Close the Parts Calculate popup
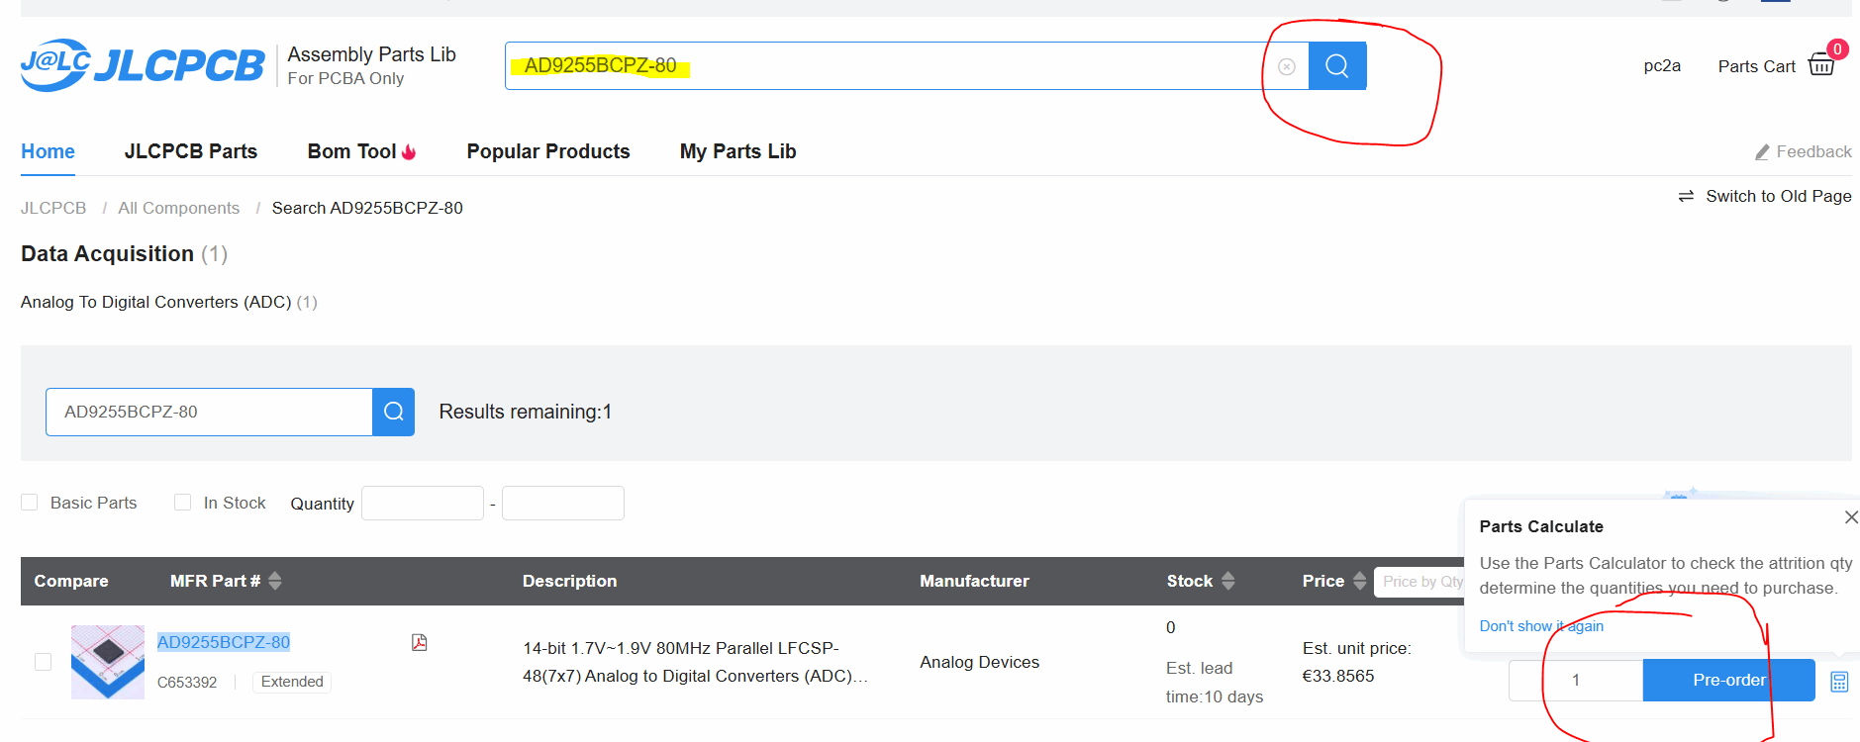1860x742 pixels. pos(1851,517)
